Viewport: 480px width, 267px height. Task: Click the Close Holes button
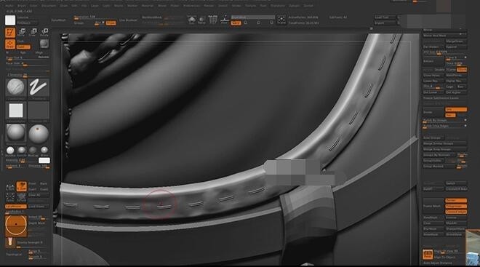pyautogui.click(x=433, y=76)
